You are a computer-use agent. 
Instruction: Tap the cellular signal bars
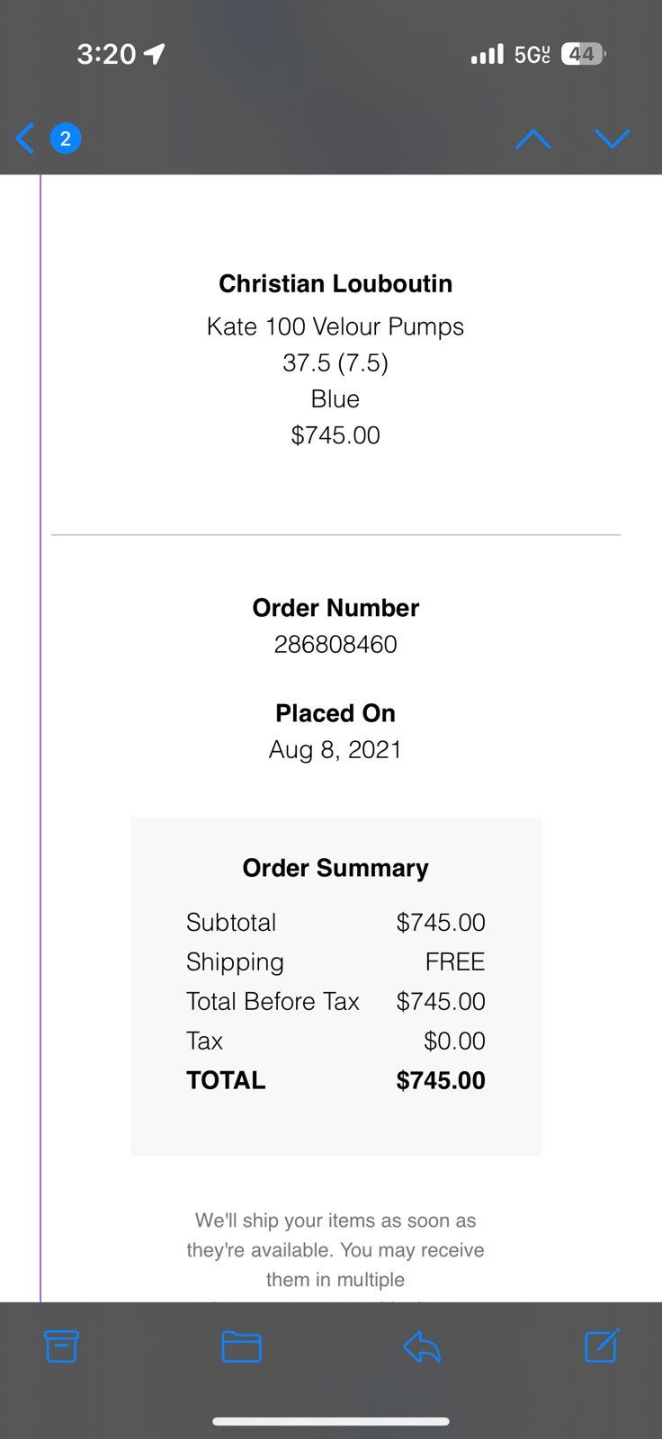pyautogui.click(x=487, y=55)
